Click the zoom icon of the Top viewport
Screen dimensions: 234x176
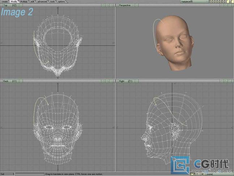111,5
